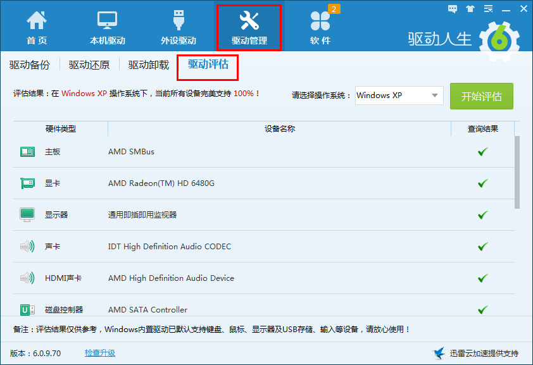Click the checkmark for AMD Radeon HD 6480G

pos(483,183)
